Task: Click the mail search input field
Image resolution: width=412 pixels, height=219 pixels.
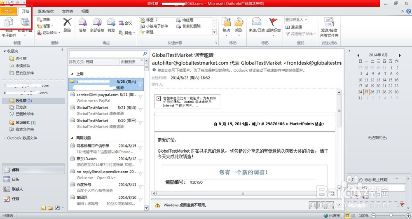Action: (105, 54)
